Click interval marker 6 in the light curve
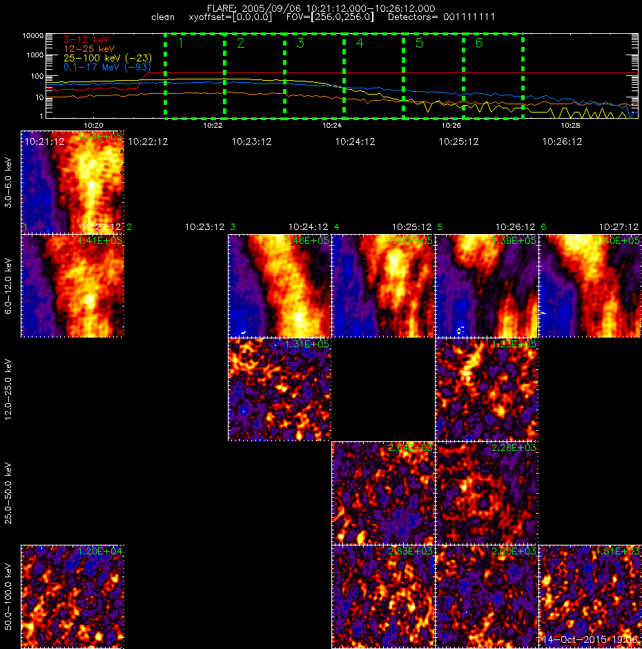Screen dimensions: 642x649 (479, 43)
